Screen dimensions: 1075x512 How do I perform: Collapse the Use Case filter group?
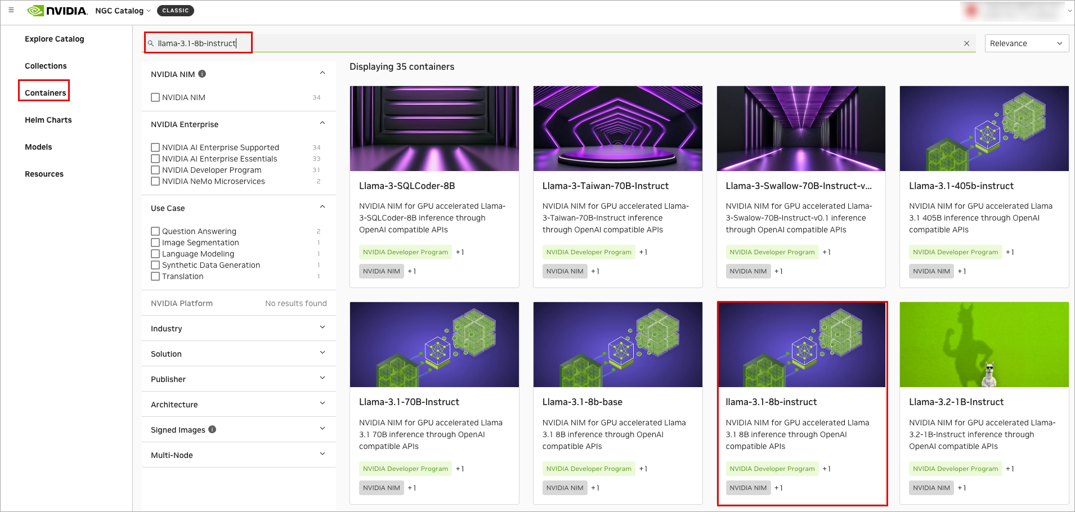coord(322,207)
